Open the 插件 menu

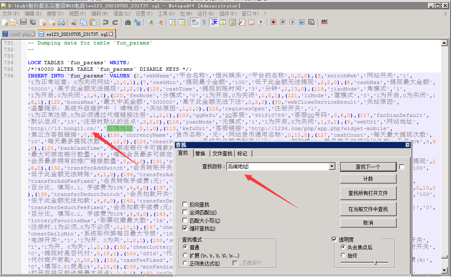228,14
